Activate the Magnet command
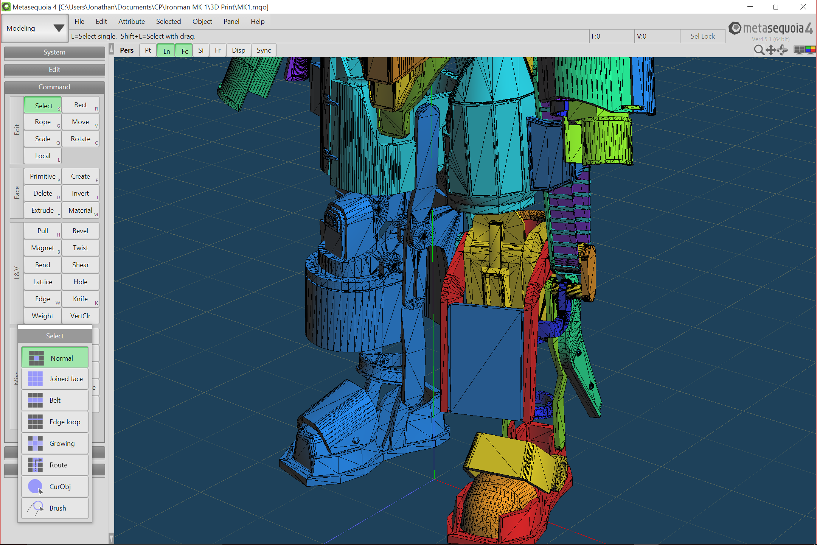Screen dimensions: 817x545 pos(43,248)
